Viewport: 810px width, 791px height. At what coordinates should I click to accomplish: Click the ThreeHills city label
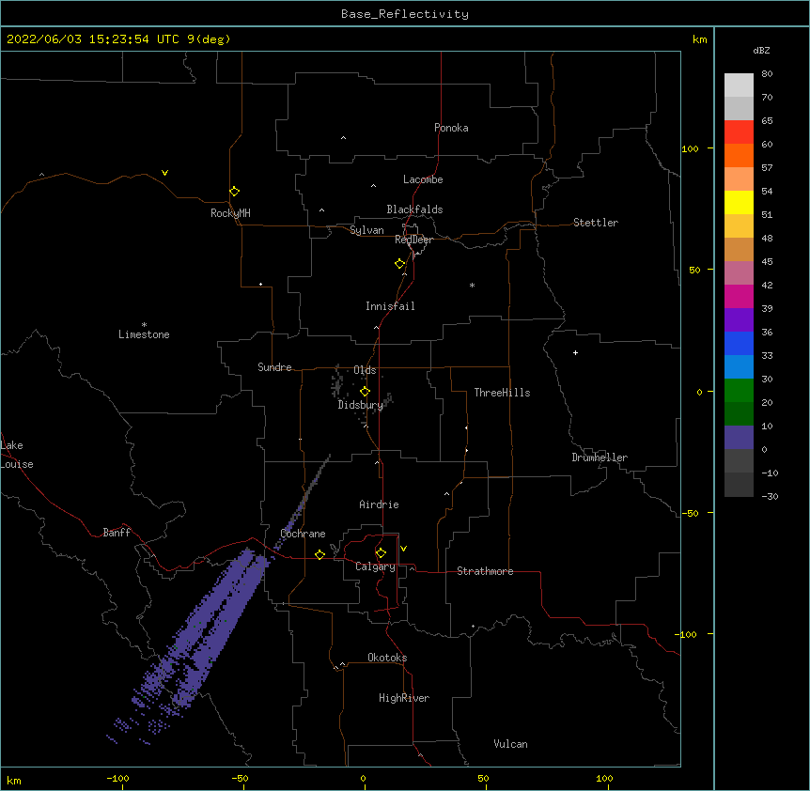(502, 393)
